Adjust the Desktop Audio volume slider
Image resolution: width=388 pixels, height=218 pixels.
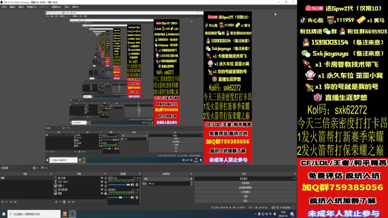pos(119,198)
